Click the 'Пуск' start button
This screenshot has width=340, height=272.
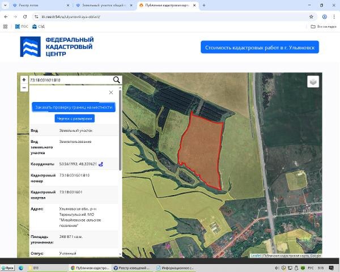click(x=7, y=268)
